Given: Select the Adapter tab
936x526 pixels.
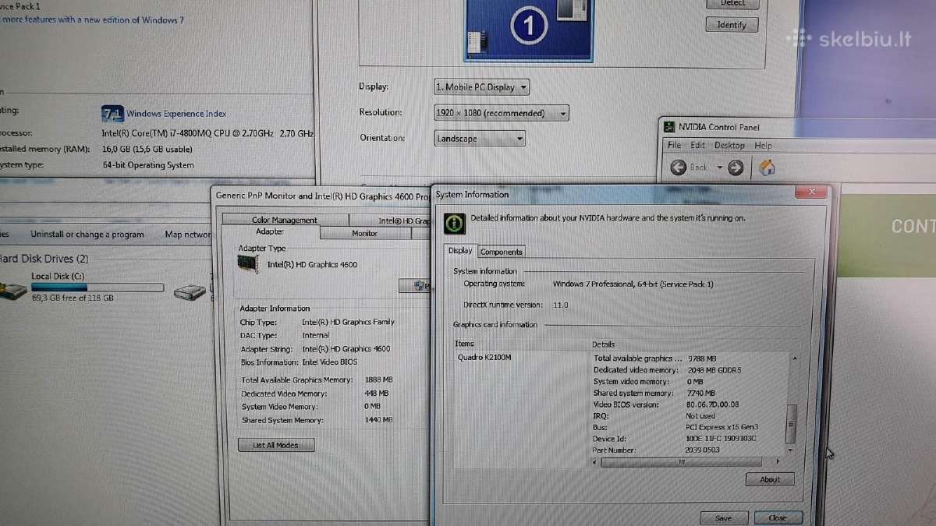Looking at the screenshot, I should 270,231.
